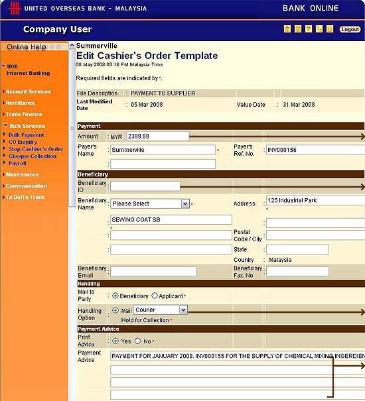Go to the Home icon
This screenshot has height=401, width=365.
[x=287, y=29]
